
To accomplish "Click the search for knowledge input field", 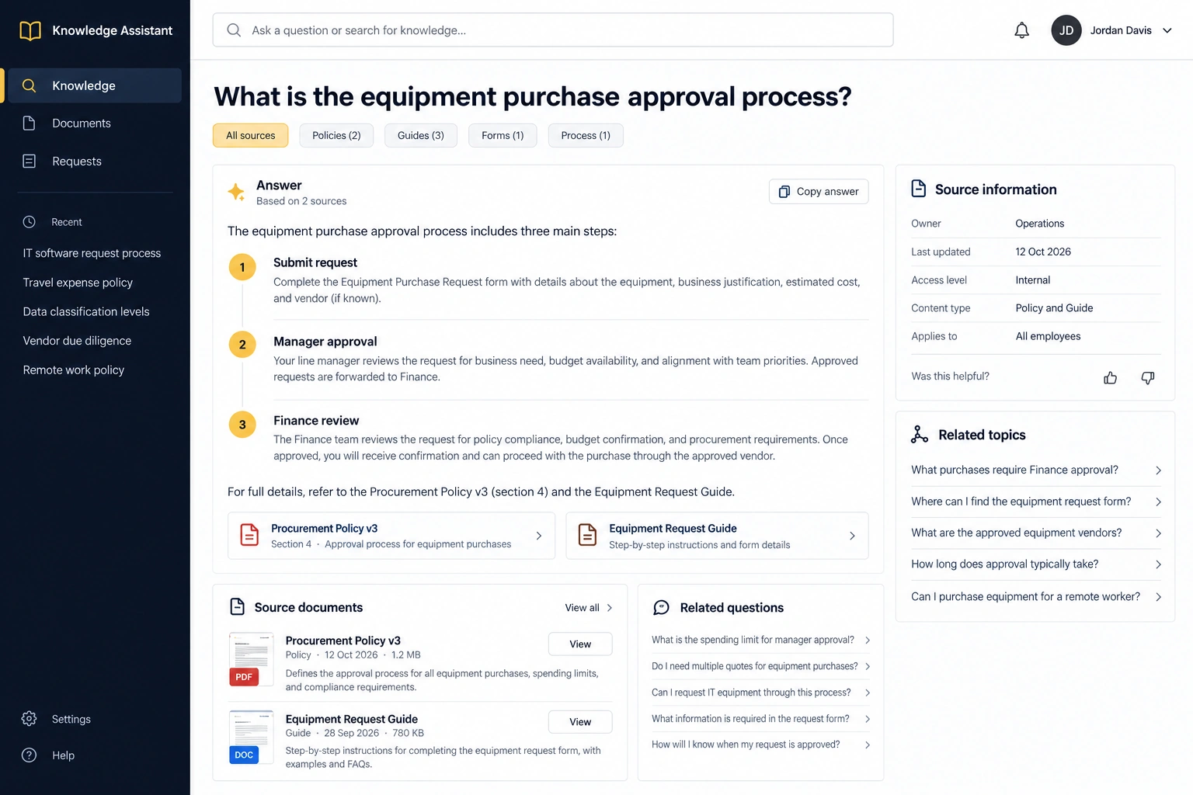I will point(553,30).
